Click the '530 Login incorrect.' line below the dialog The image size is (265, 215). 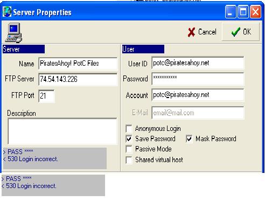29,186
